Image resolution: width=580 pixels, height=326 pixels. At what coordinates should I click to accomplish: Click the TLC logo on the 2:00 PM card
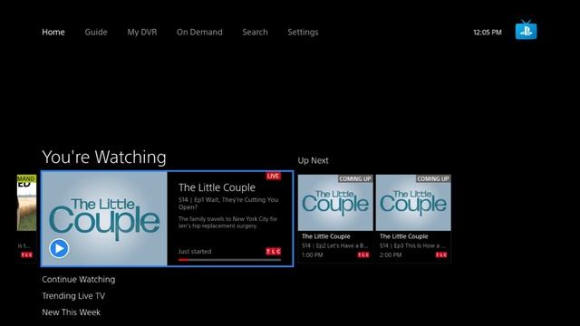(441, 254)
